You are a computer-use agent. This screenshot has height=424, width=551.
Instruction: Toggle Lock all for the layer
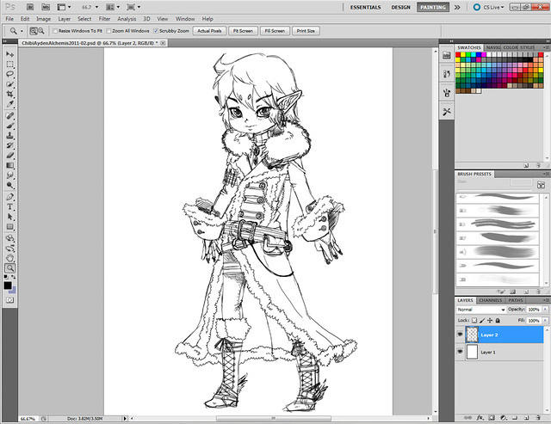498,320
